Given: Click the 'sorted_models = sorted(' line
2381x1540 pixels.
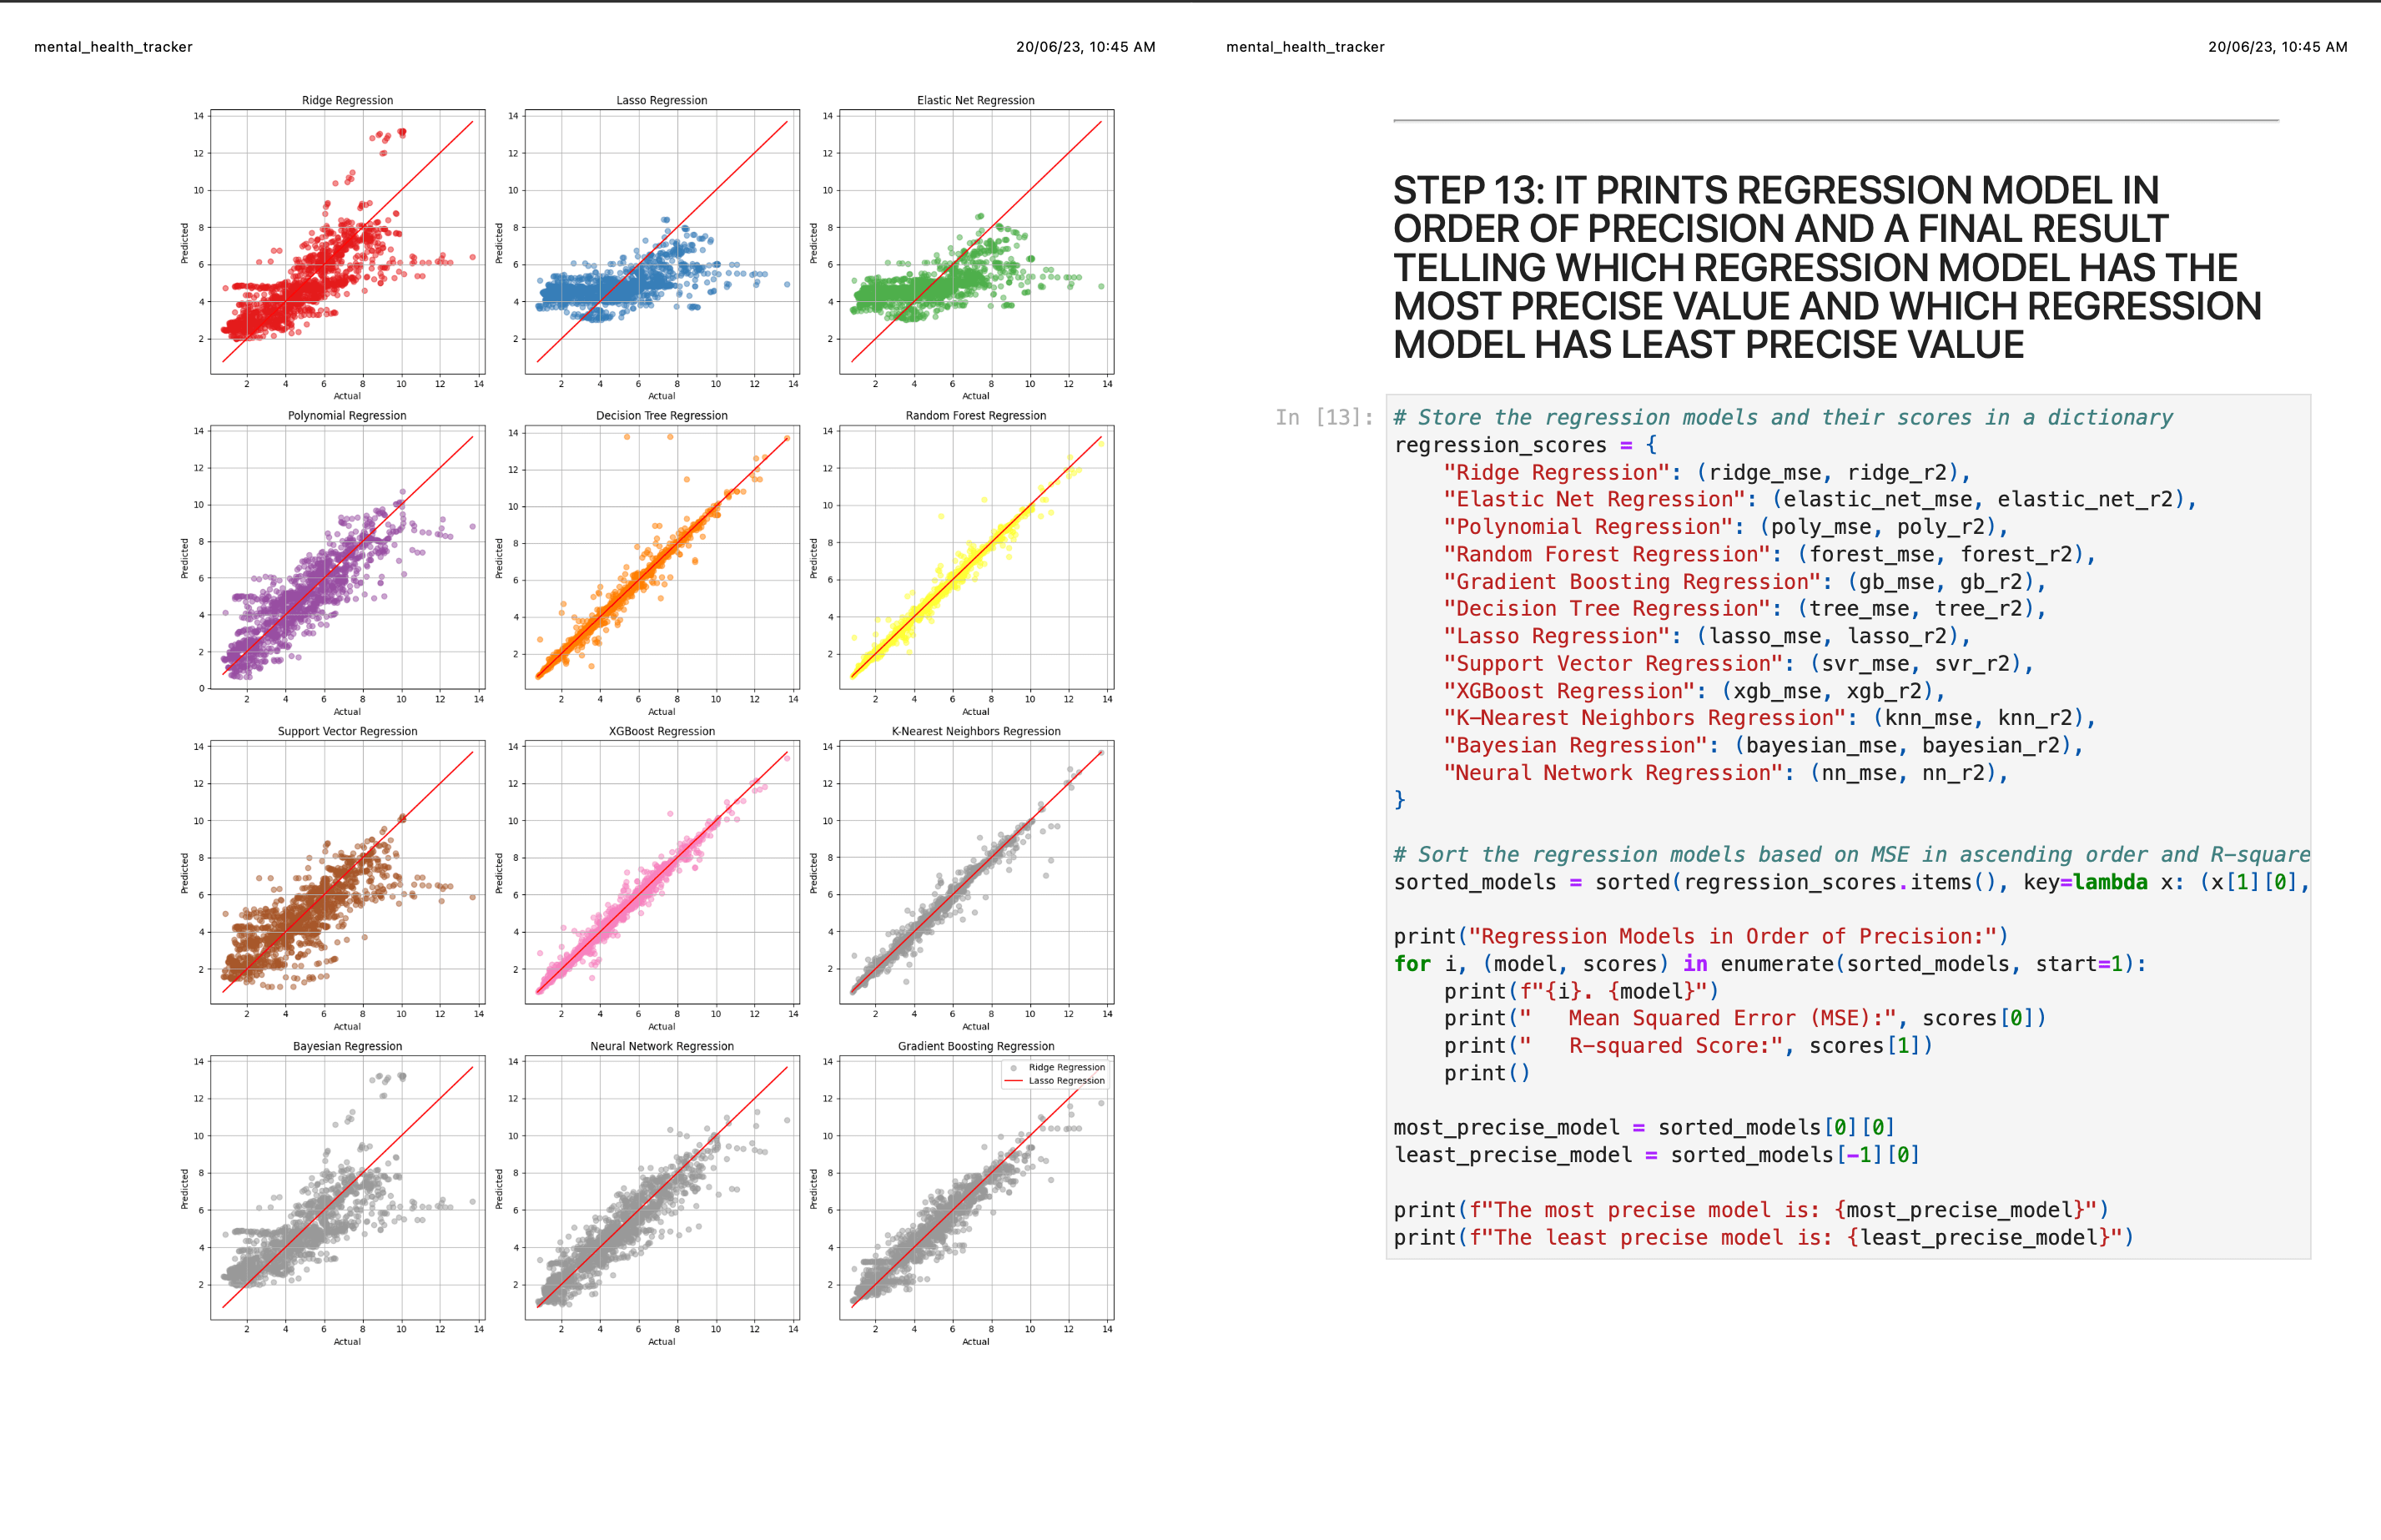Looking at the screenshot, I should coord(1851,882).
